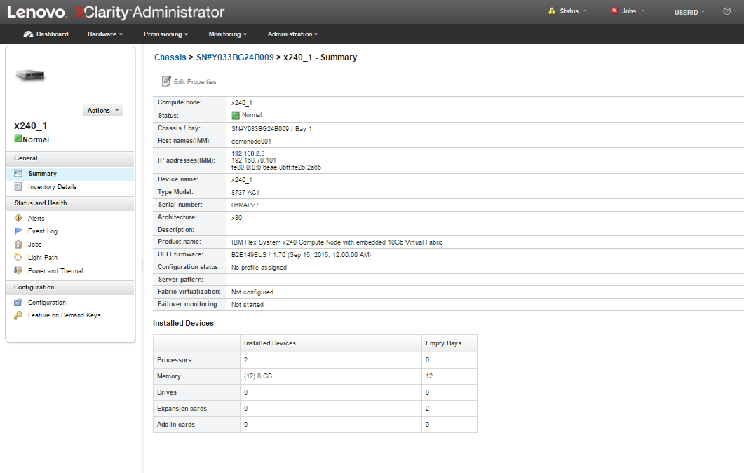Viewport: 744px width, 473px height.
Task: Click the Event Log flag icon
Action: (x=18, y=231)
